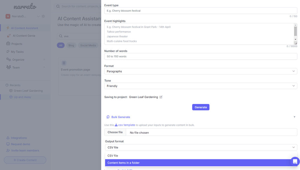Click the Team people icon
The width and height of the screenshot is (300, 170).
tap(8, 67)
